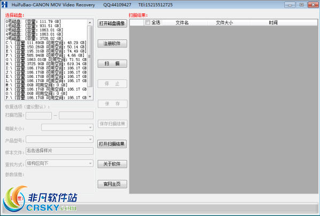
Task: Choose the L:\ partition row
Action: 46,81
